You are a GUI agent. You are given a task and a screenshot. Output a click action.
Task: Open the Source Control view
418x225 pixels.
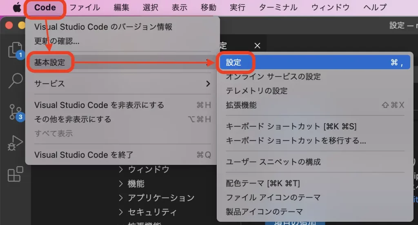15,112
